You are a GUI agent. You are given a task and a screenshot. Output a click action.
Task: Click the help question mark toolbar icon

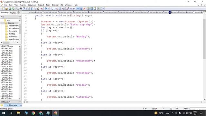102,9
